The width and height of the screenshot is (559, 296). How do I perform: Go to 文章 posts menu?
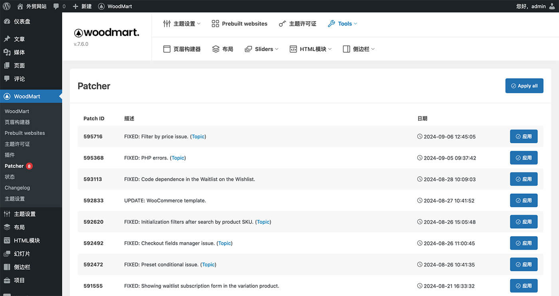tap(31, 39)
